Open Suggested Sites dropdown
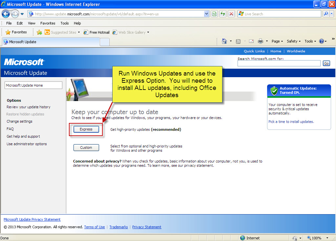Viewport: 336px width, 241px height. point(62,32)
